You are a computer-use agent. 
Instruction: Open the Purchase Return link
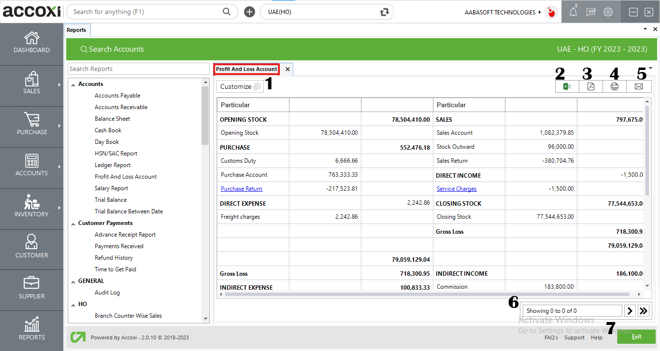(241, 188)
